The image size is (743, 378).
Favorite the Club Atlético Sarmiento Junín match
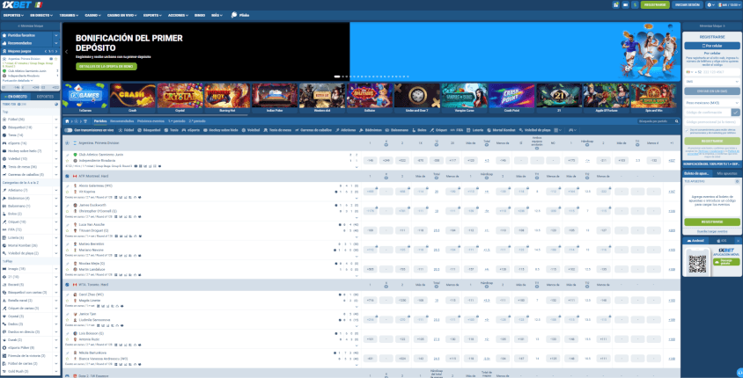(67, 160)
